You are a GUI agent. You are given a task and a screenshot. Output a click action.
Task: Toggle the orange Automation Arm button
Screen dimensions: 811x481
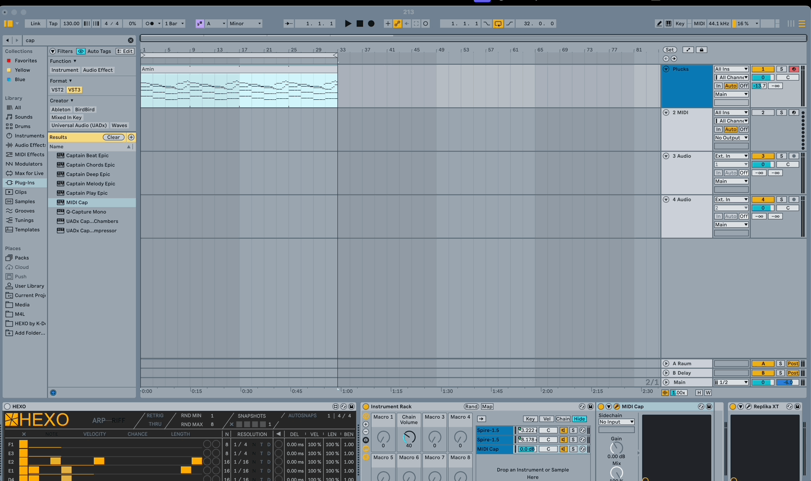397,24
